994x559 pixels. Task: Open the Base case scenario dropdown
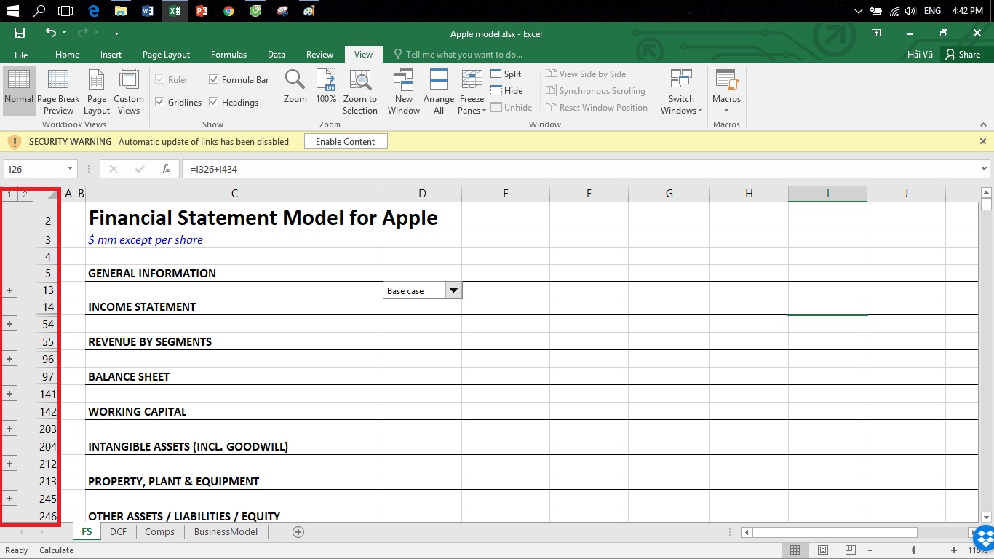pyautogui.click(x=453, y=290)
